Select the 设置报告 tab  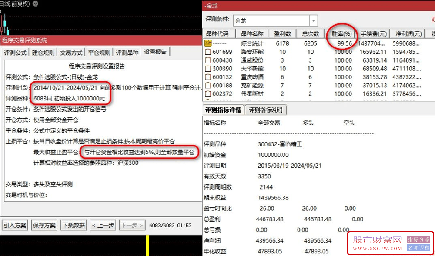(x=155, y=52)
